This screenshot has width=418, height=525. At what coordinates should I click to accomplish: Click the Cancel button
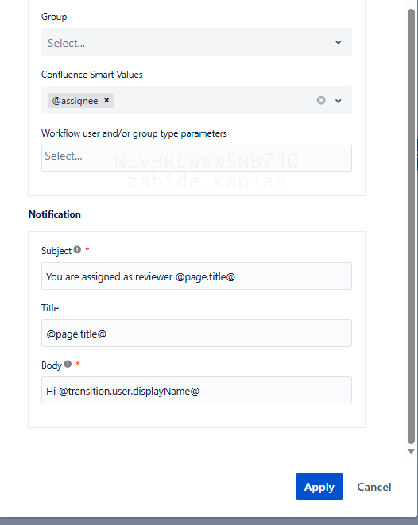click(x=374, y=487)
